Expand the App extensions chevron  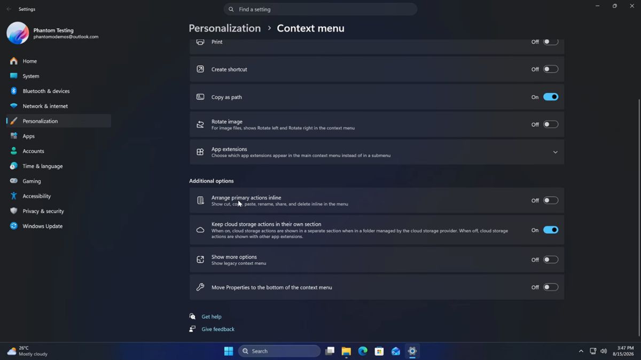(555, 152)
